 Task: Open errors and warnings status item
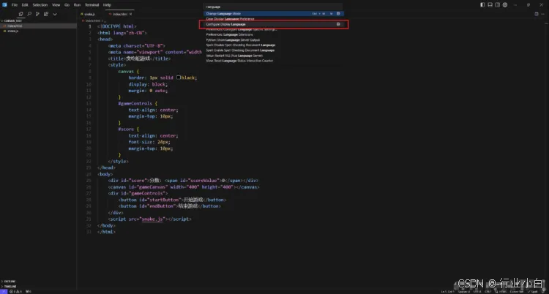click(x=15, y=291)
